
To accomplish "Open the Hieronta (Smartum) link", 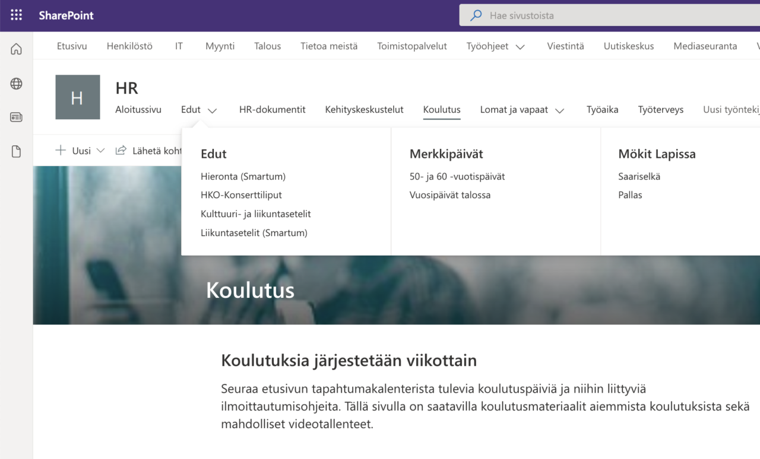I will 243,176.
